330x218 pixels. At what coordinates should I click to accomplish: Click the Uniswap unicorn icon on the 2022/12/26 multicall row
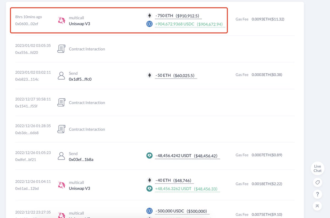pos(62,185)
